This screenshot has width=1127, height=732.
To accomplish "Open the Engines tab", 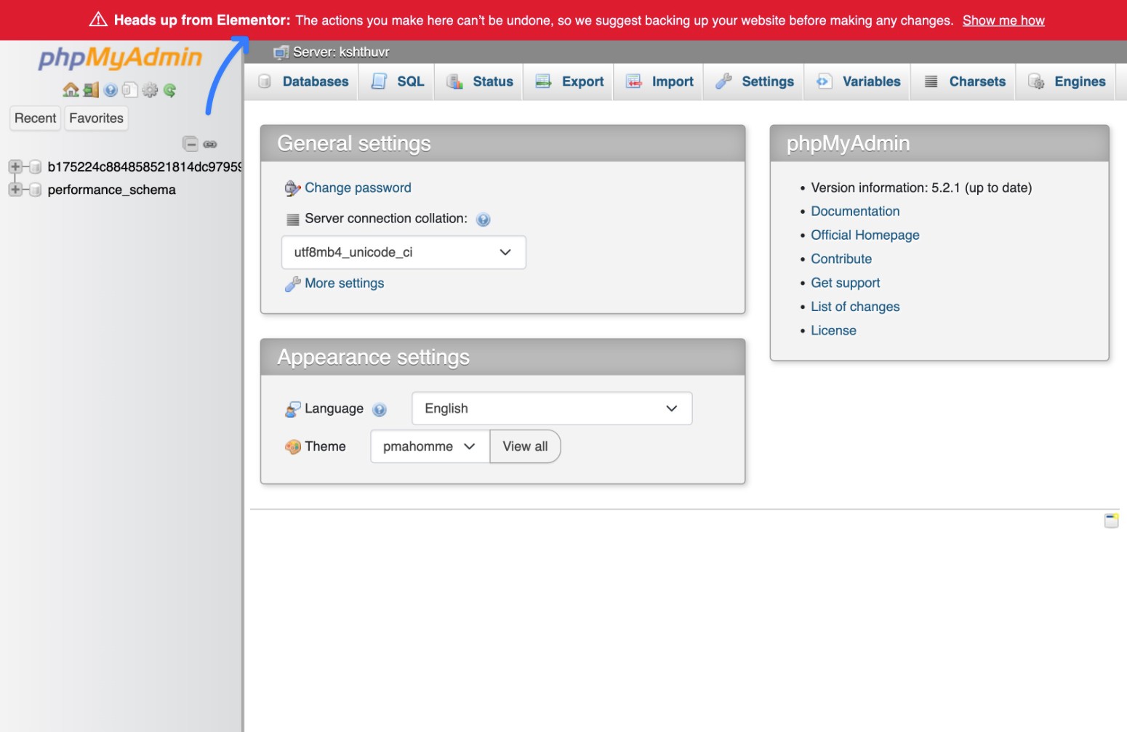I will pos(1067,81).
